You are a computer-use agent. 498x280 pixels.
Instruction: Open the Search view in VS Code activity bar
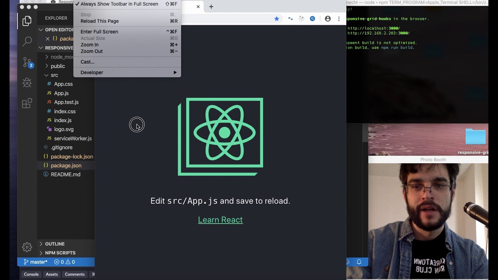pos(27,41)
